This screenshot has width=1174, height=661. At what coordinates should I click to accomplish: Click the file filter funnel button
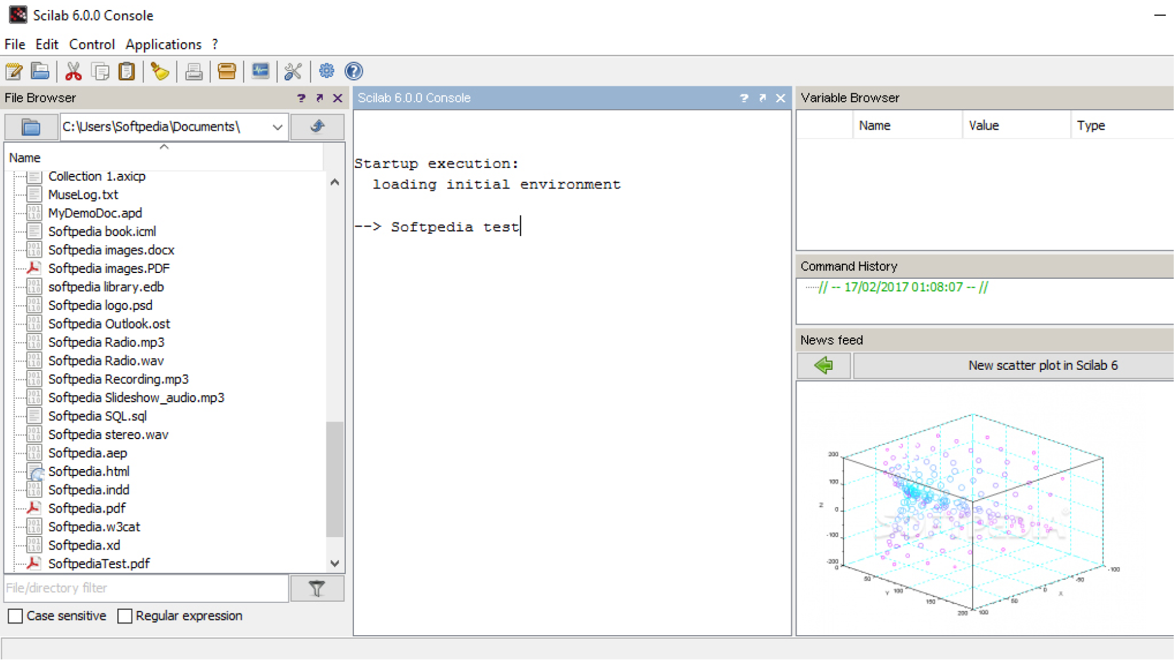click(317, 588)
